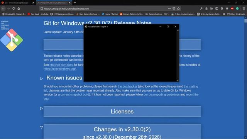Open the Library books icon

211,8
